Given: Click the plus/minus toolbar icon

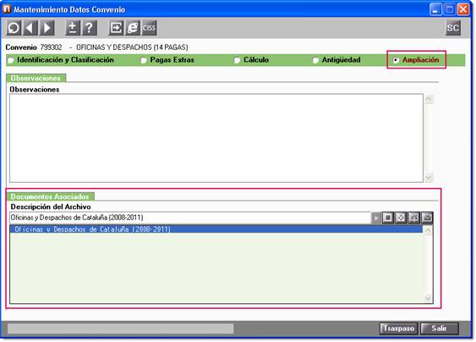Looking at the screenshot, I should (73, 28).
